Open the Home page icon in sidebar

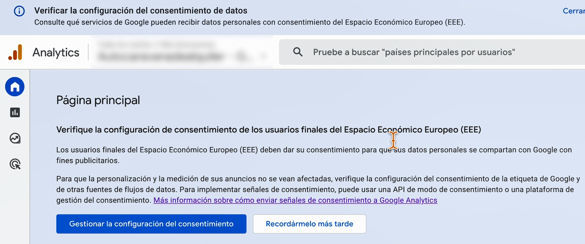pos(15,86)
